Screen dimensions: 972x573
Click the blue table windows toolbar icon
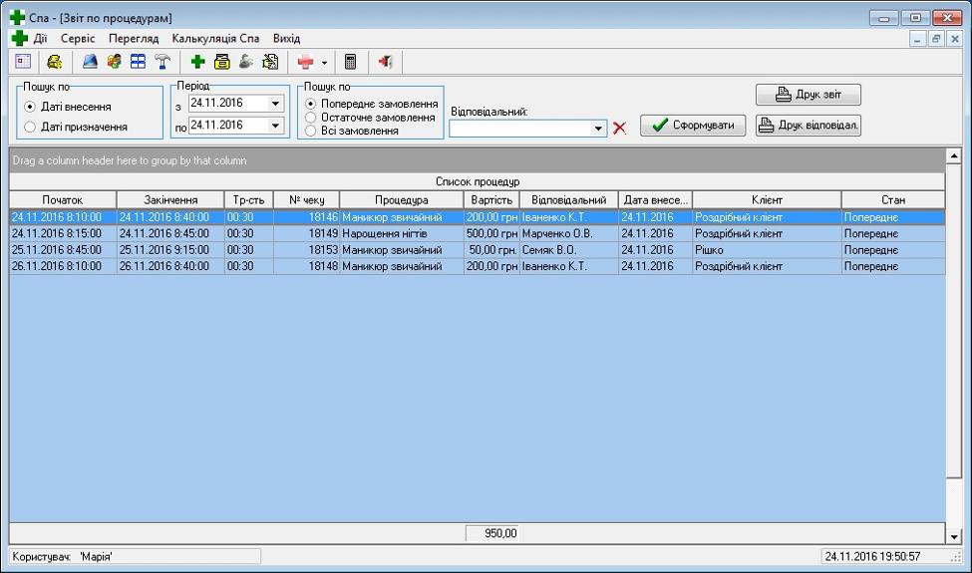(x=139, y=62)
